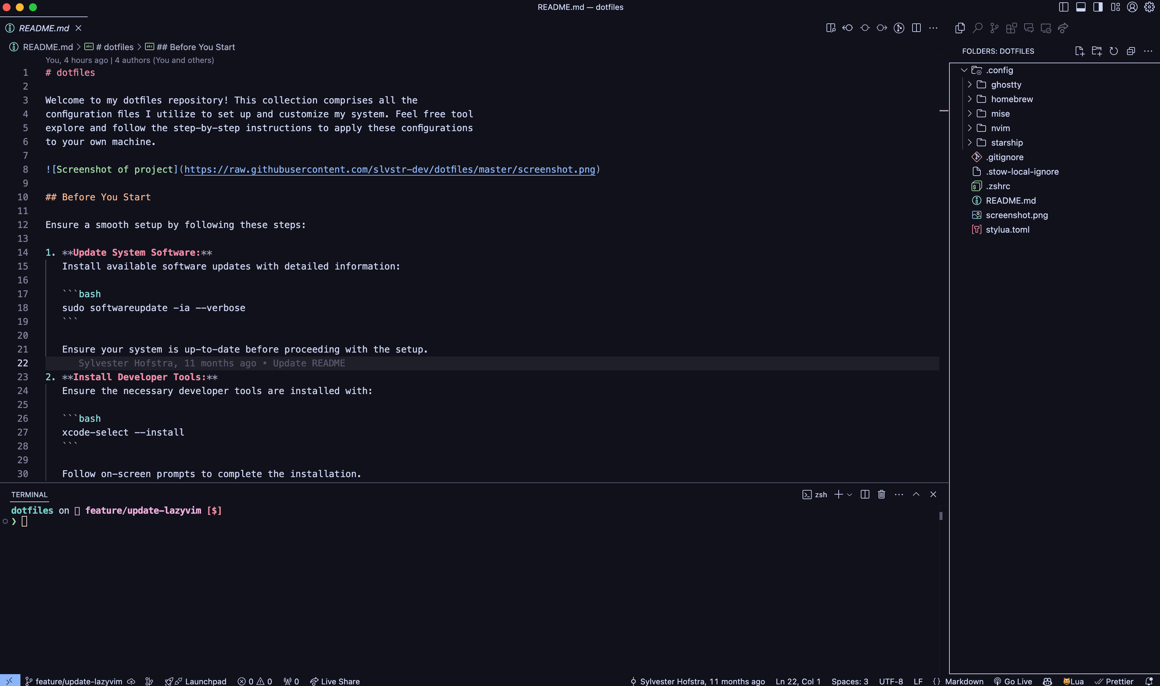Image resolution: width=1160 pixels, height=686 pixels.
Task: Click Go Live server button
Action: (1012, 681)
